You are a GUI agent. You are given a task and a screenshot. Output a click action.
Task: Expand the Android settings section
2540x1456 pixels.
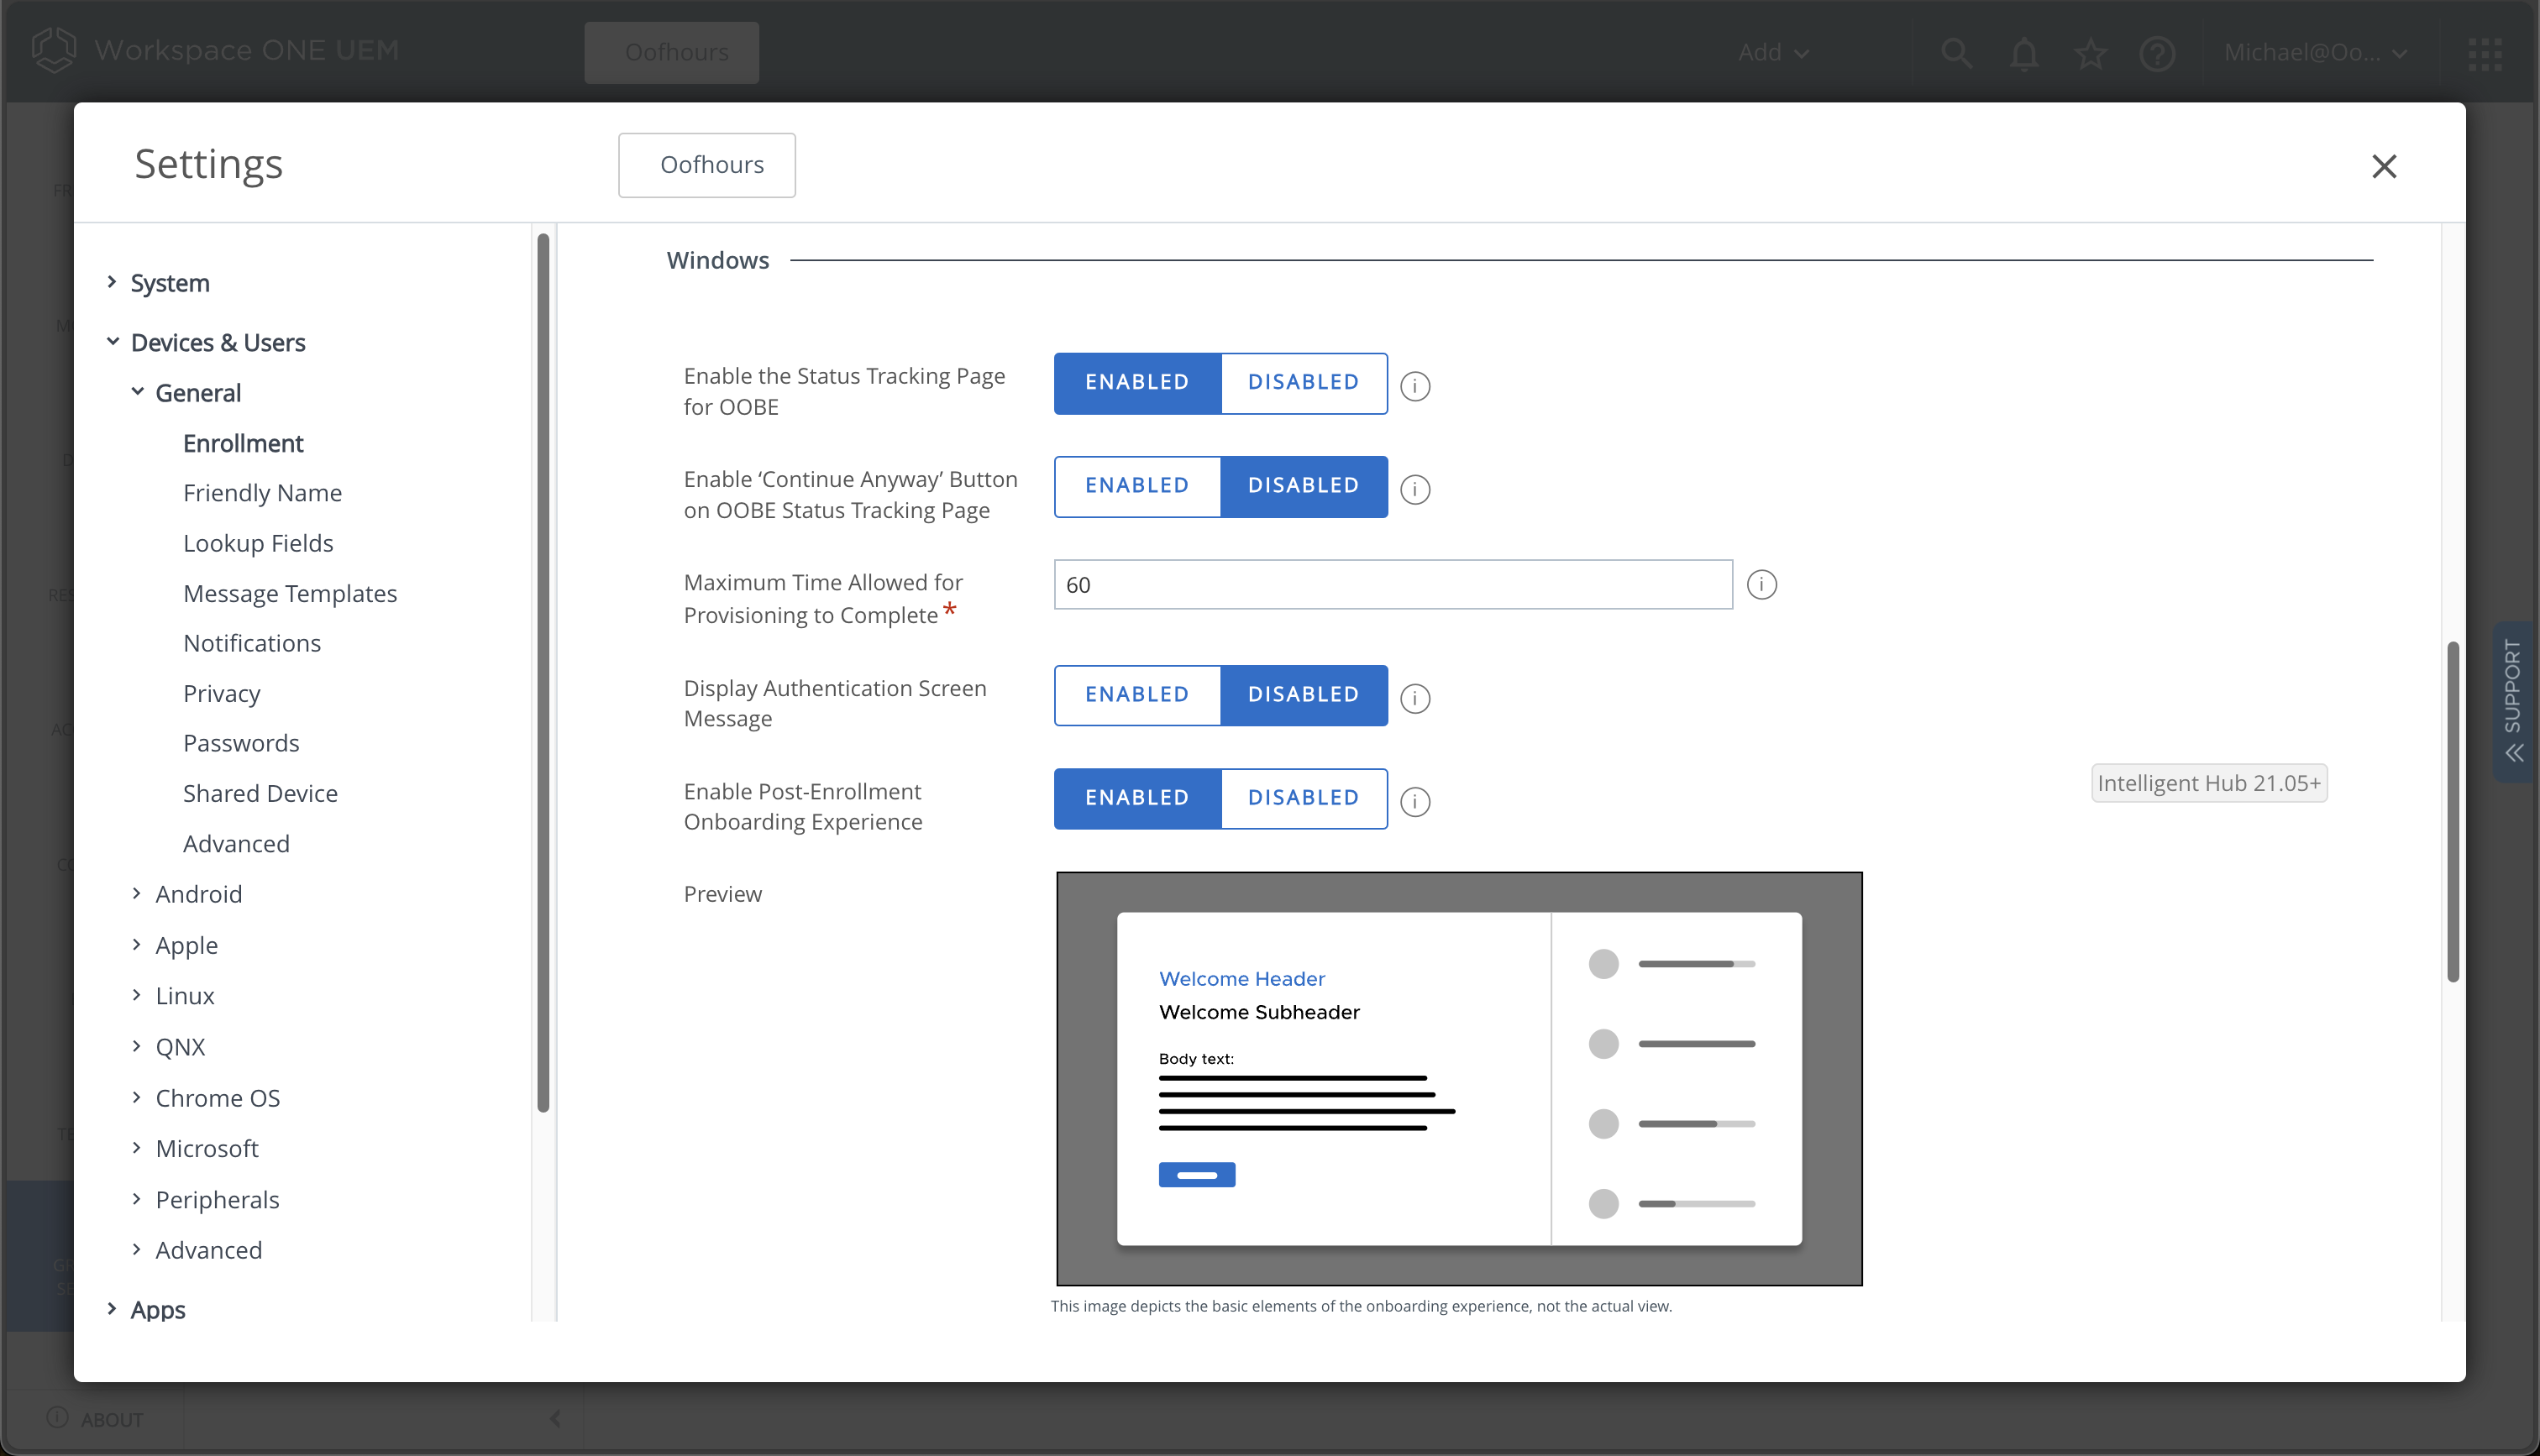tap(199, 893)
